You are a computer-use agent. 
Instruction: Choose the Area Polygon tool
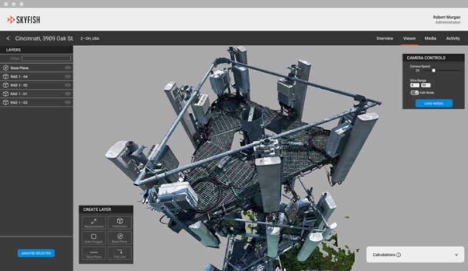pyautogui.click(x=94, y=238)
